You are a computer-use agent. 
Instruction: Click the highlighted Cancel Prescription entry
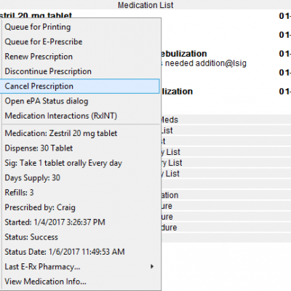pos(80,86)
